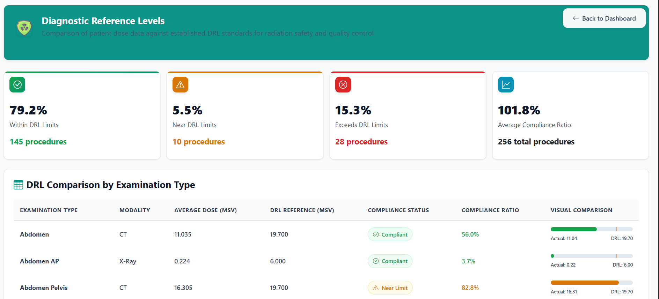Select the Abdomen AP examination type cell

pyautogui.click(x=39, y=261)
